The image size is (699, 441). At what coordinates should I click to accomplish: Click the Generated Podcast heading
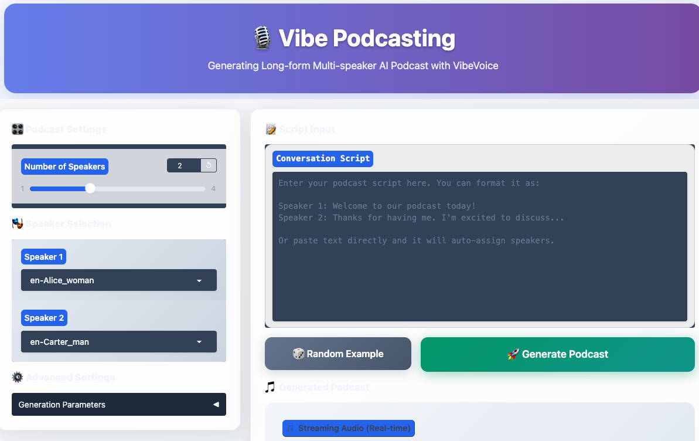(324, 387)
